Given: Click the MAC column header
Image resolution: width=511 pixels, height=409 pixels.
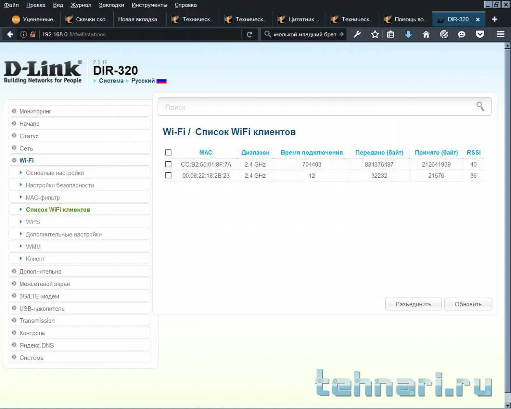Looking at the screenshot, I should 206,153.
